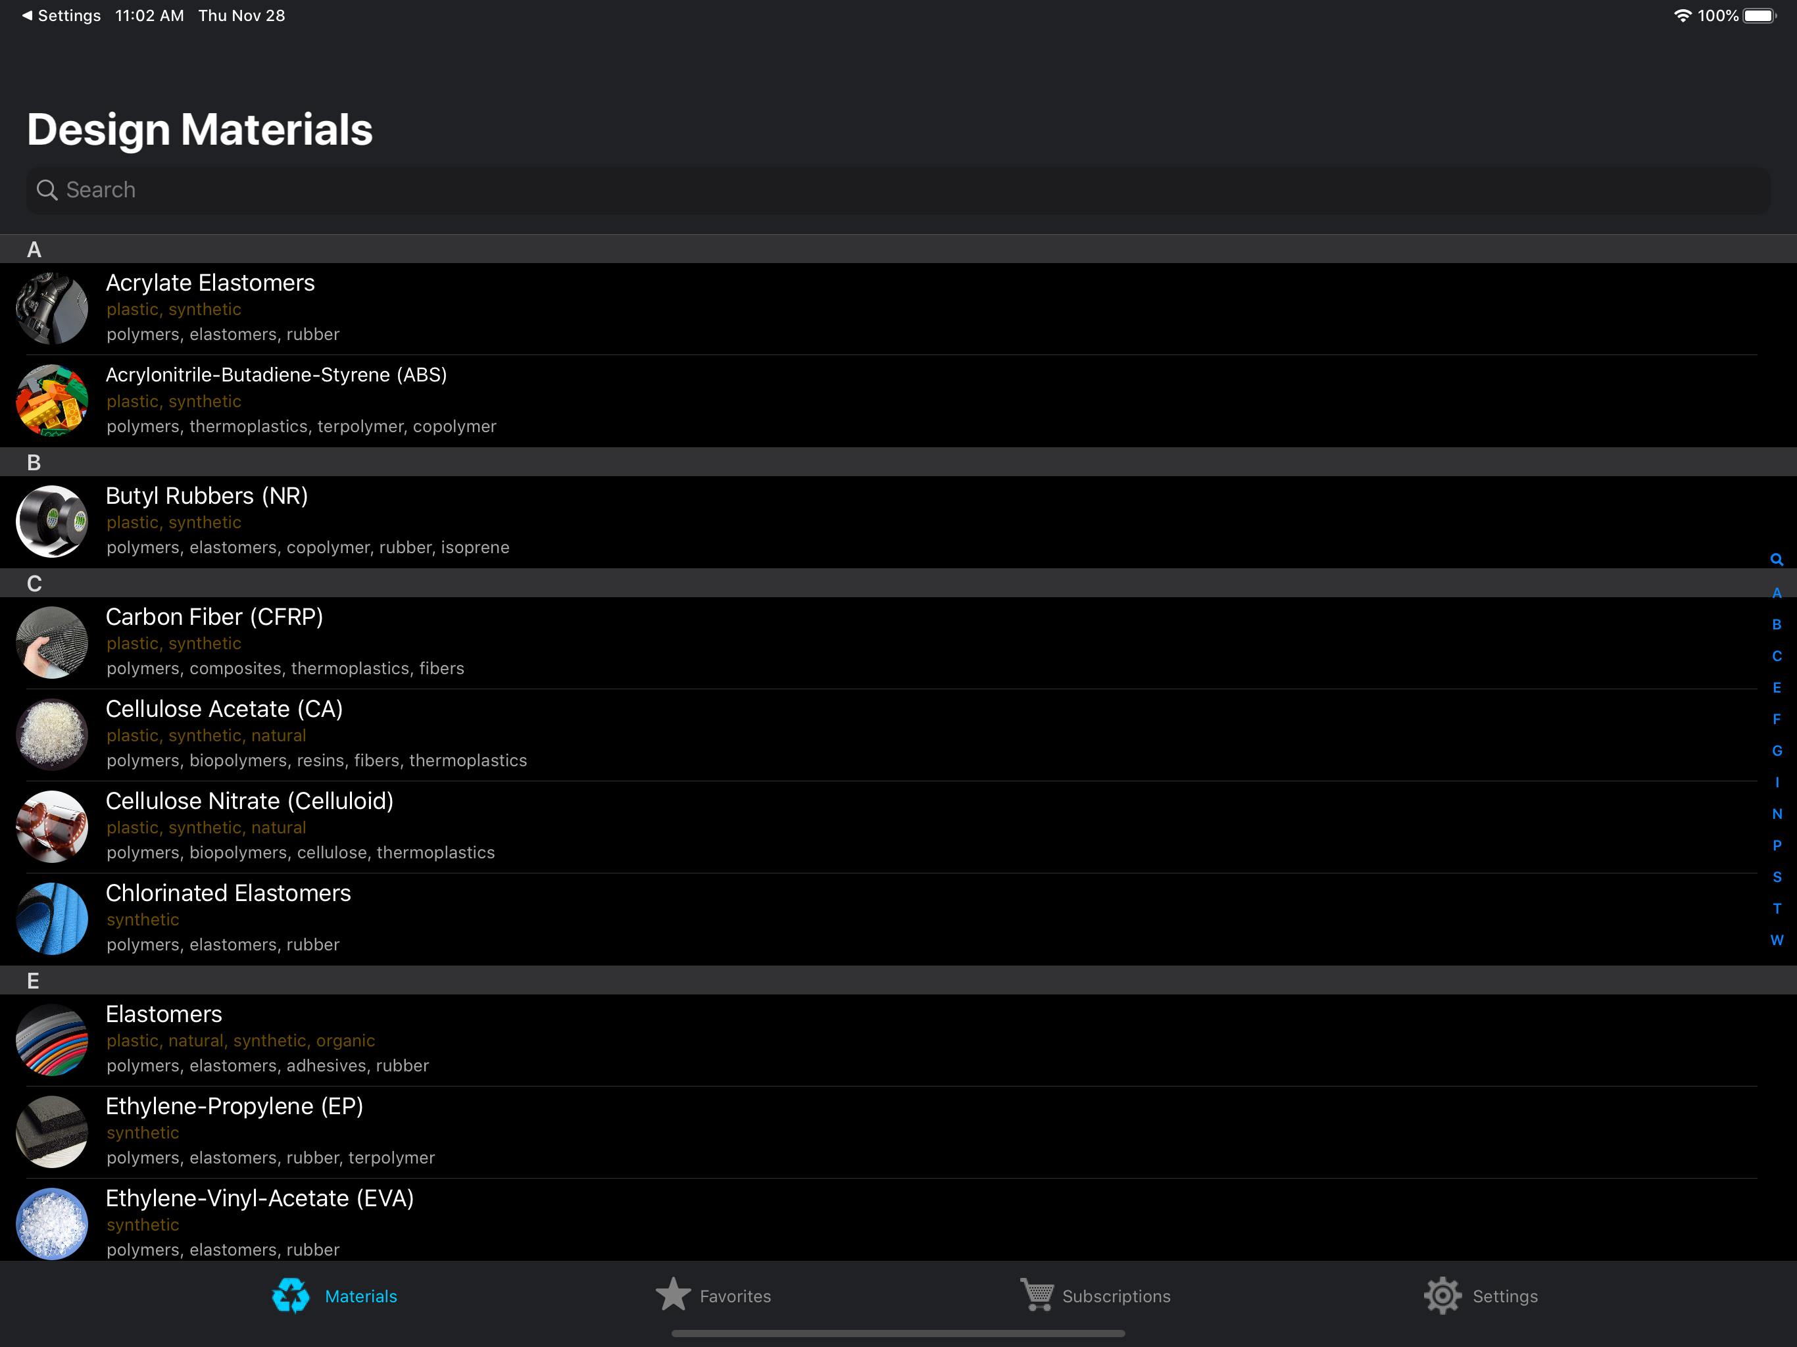The width and height of the screenshot is (1797, 1347).
Task: Jump to letter G in index
Action: click(x=1776, y=750)
